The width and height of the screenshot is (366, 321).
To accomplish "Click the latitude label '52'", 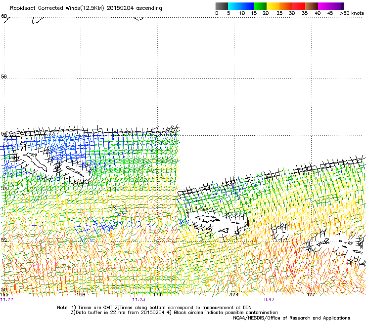I will [4, 240].
